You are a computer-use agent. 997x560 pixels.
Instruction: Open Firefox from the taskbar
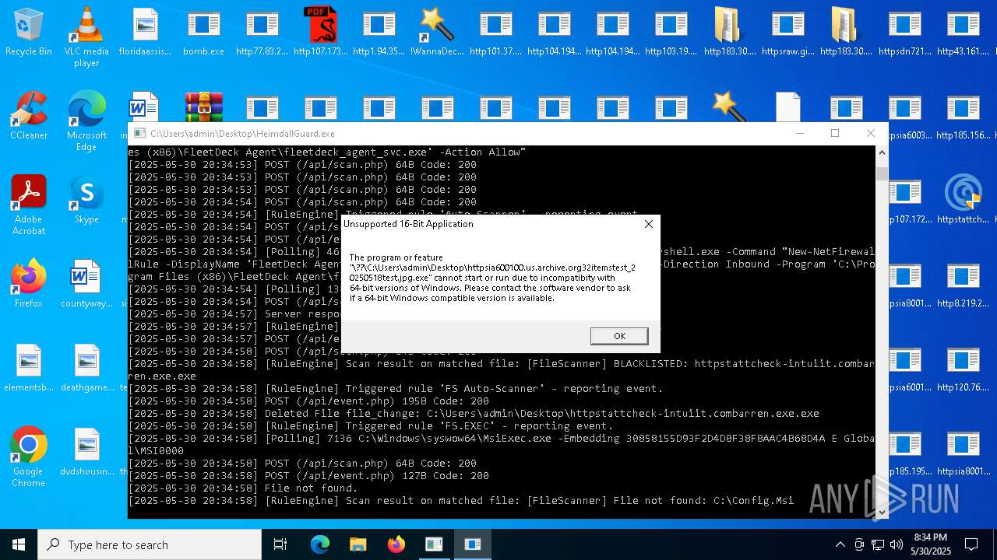tap(396, 544)
